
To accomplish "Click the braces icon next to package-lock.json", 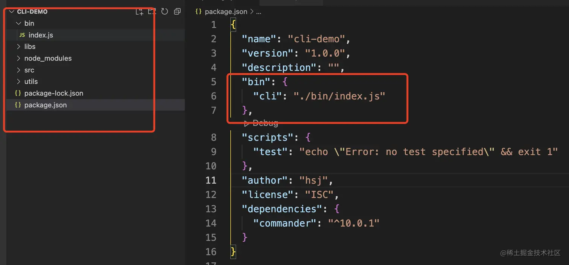I will tap(18, 93).
